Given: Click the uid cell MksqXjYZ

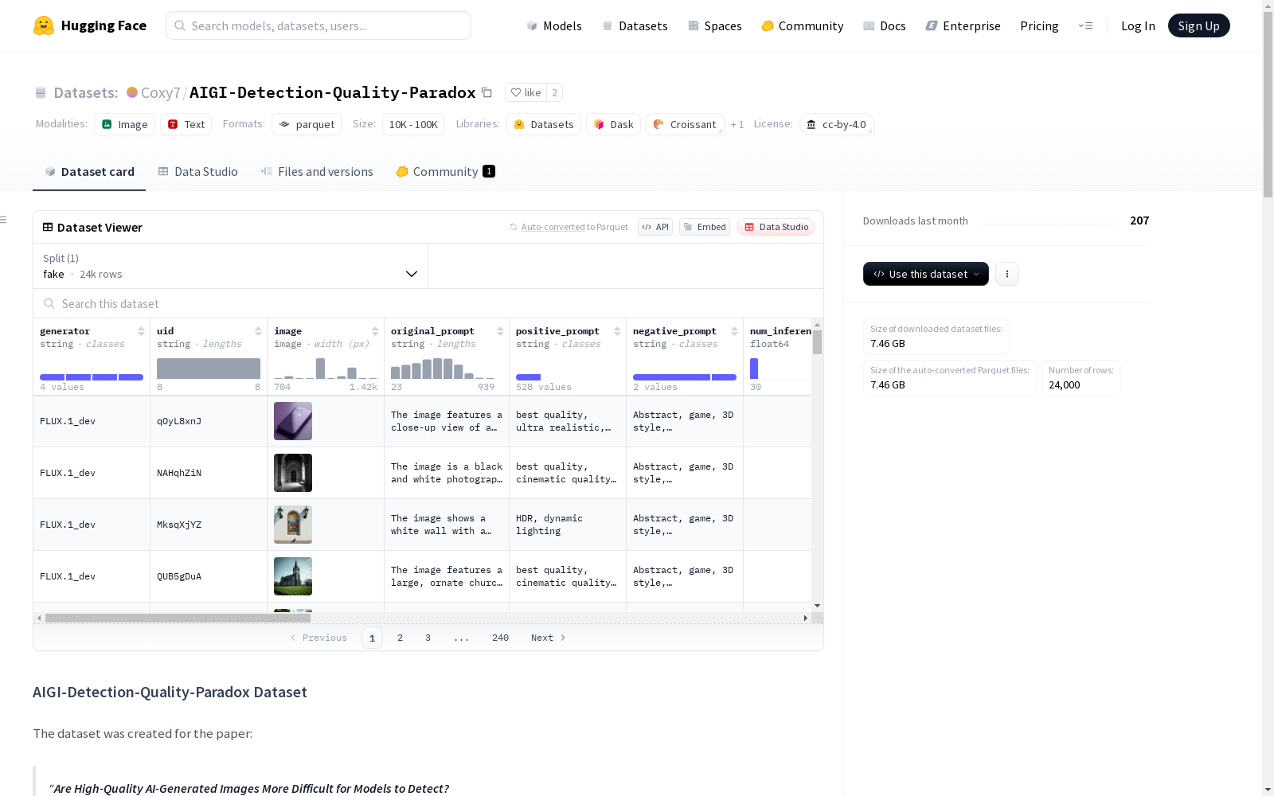Looking at the screenshot, I should 209,525.
